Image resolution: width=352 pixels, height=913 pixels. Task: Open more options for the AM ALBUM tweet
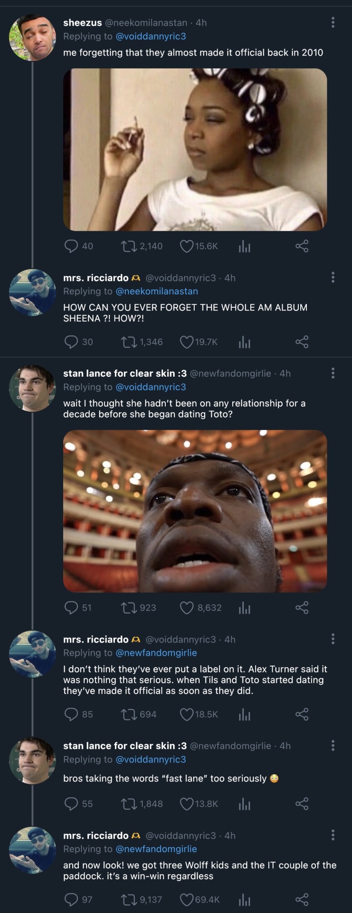(333, 277)
